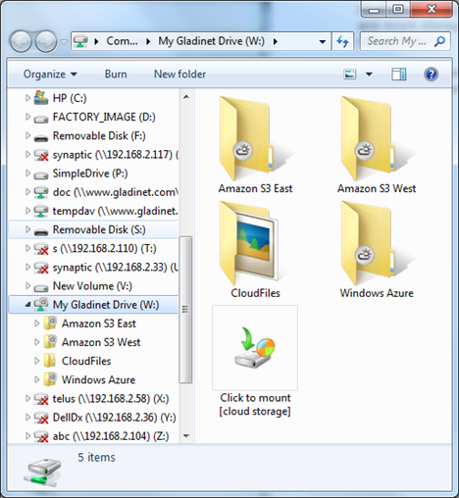Open the CloudFiles picture folder icon
Viewport: 459px width, 498px height.
(x=250, y=243)
